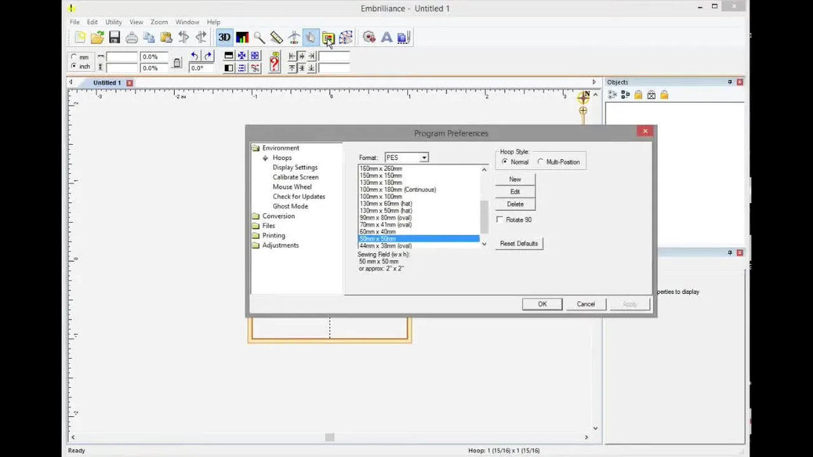
Task: Click the Delete hoop button
Action: pos(515,204)
